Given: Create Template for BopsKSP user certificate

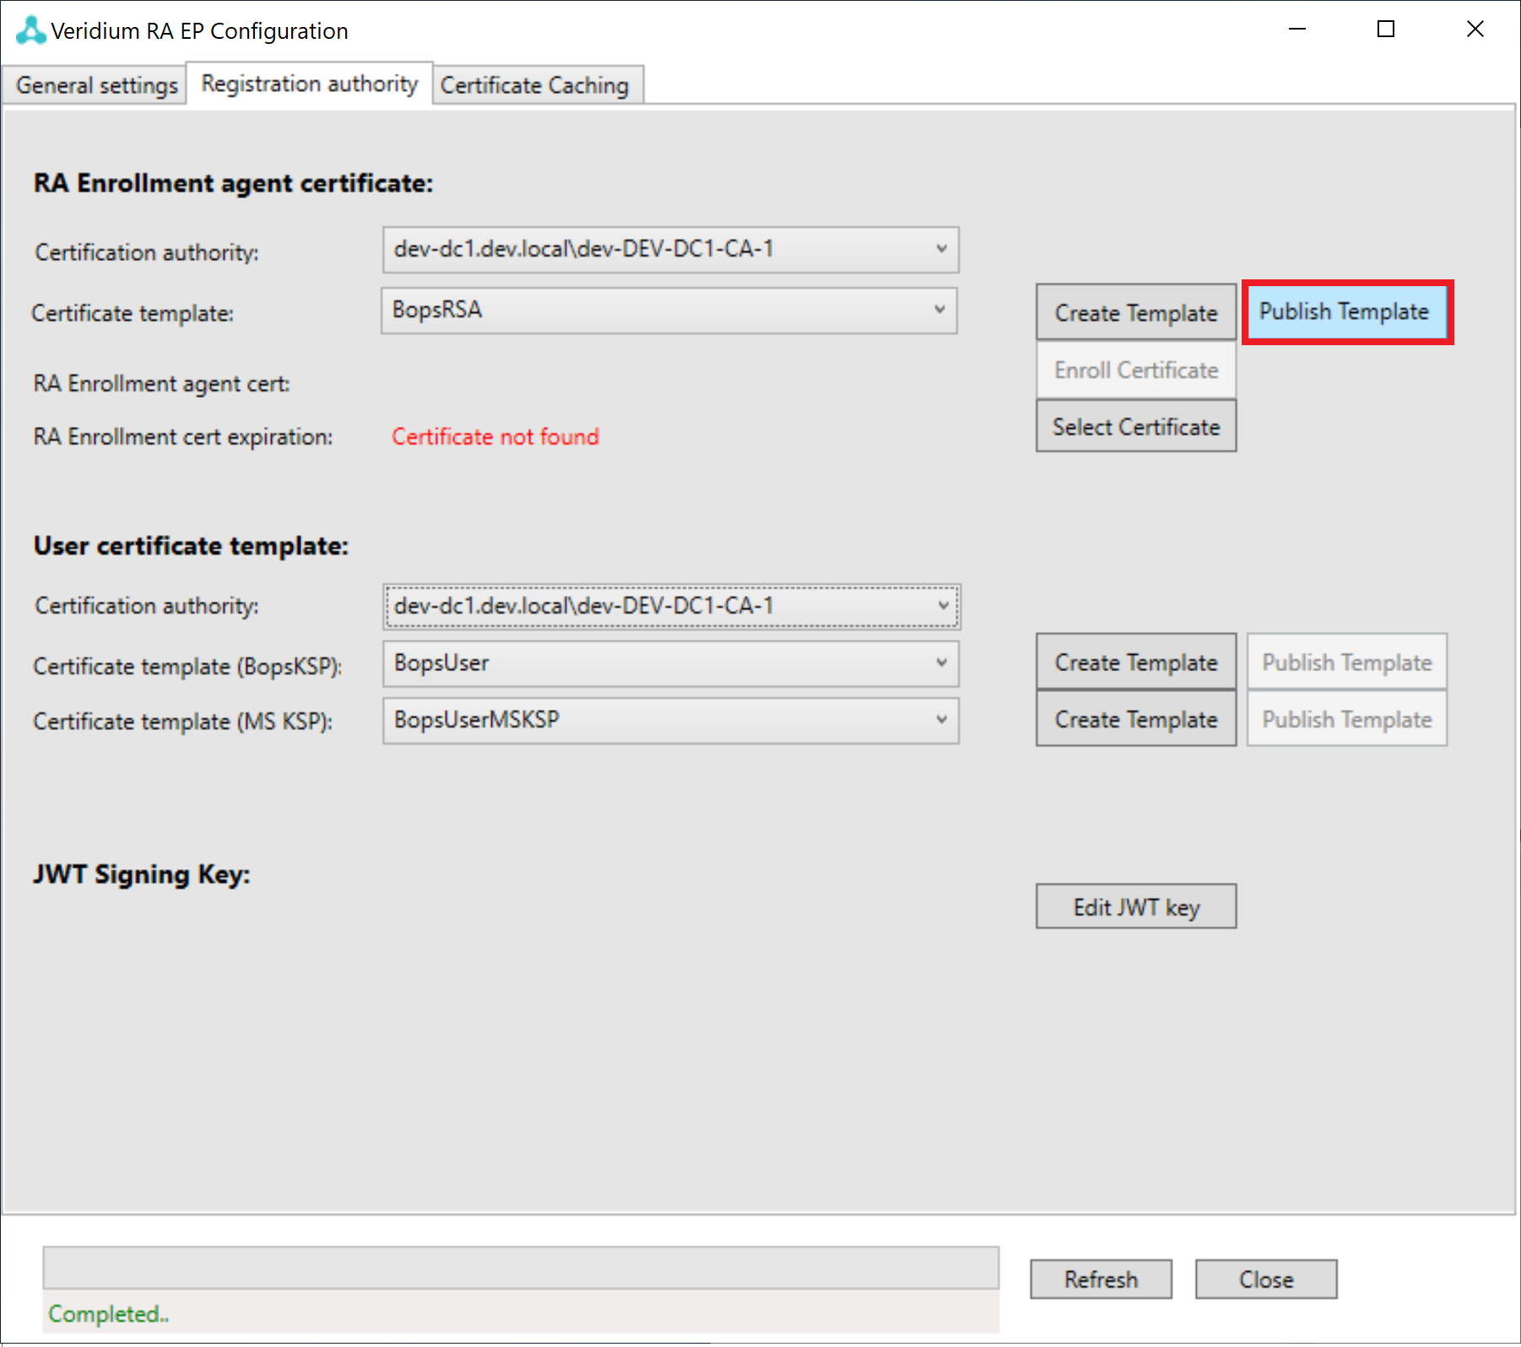Looking at the screenshot, I should click(x=1135, y=663).
